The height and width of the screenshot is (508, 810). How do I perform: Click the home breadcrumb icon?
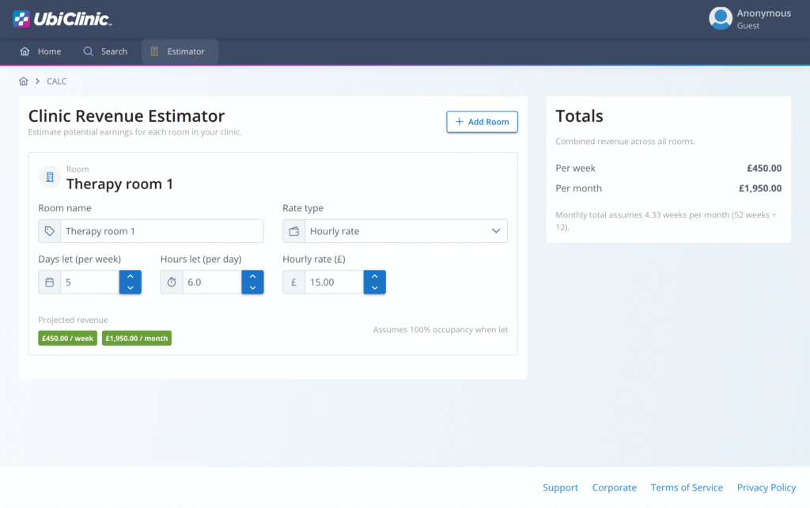(x=24, y=82)
